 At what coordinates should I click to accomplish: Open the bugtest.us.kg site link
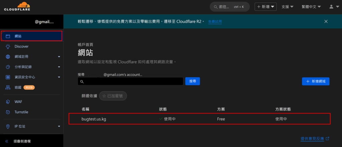click(94, 119)
